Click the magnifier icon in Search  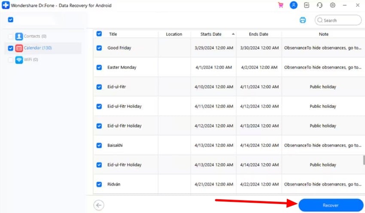(x=320, y=20)
